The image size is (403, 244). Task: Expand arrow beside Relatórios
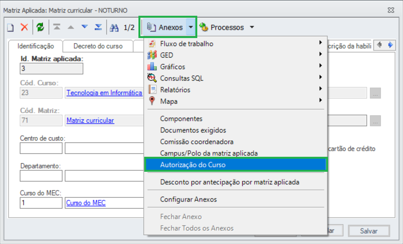[320, 89]
